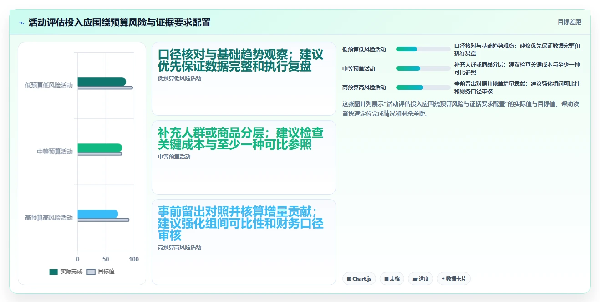Click chart axis label 中等预算活动
600x302 pixels.
[55, 152]
